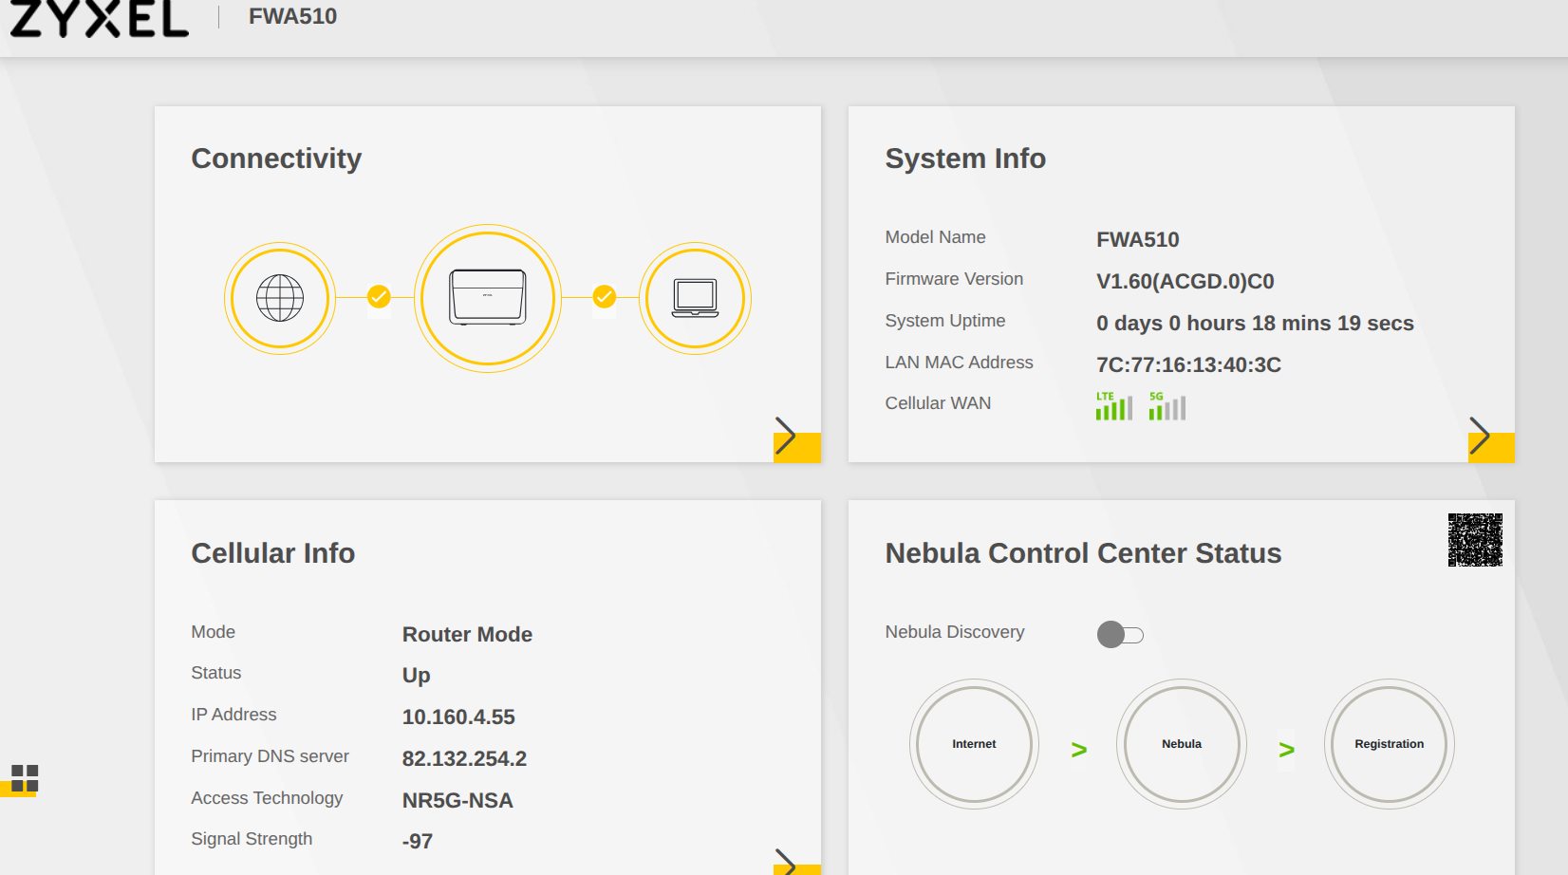Screen dimensions: 1568x875
Task: Click the IP address 10.160.4.55
Action: [x=458, y=717]
